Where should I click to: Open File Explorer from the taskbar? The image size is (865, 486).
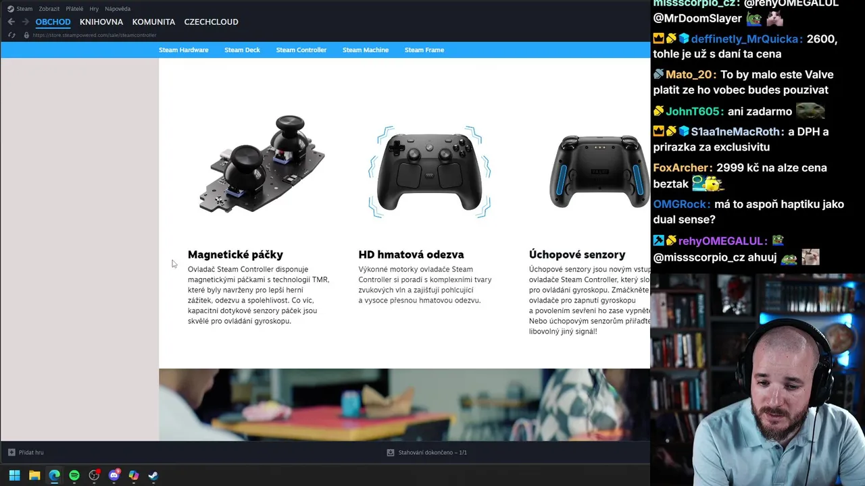34,475
